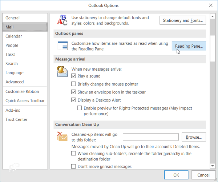Go to the People category
The image size is (218, 182).
point(25,45)
